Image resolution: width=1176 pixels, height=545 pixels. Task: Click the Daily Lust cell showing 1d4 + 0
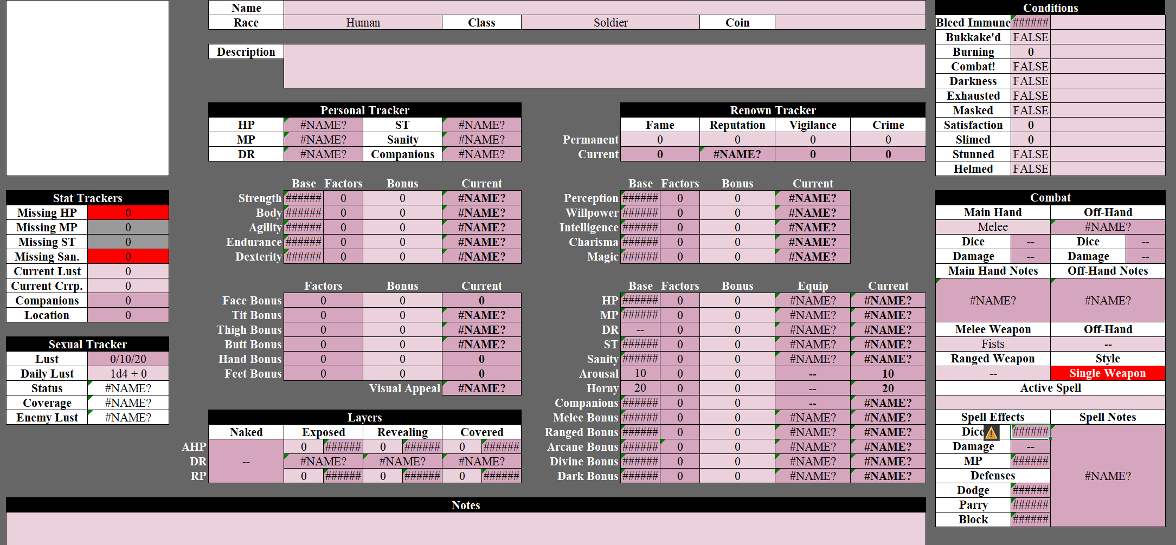coord(128,373)
